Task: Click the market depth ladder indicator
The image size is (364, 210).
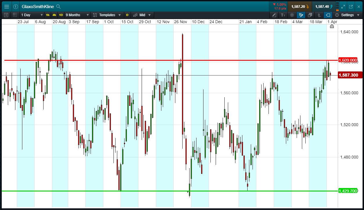Action: point(337,6)
